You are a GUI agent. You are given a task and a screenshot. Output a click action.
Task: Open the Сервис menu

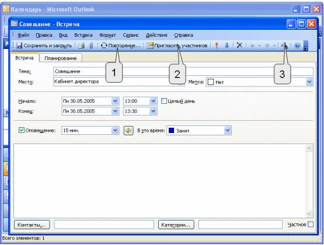tap(131, 35)
